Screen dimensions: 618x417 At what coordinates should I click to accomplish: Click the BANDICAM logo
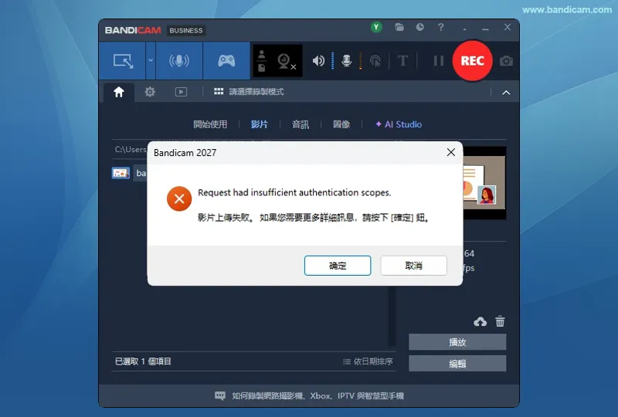(133, 30)
